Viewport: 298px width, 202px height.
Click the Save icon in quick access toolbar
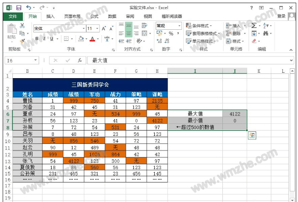pyautogui.click(x=19, y=8)
